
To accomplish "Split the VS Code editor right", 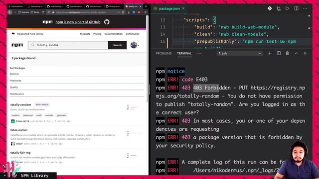I will click(296, 8).
